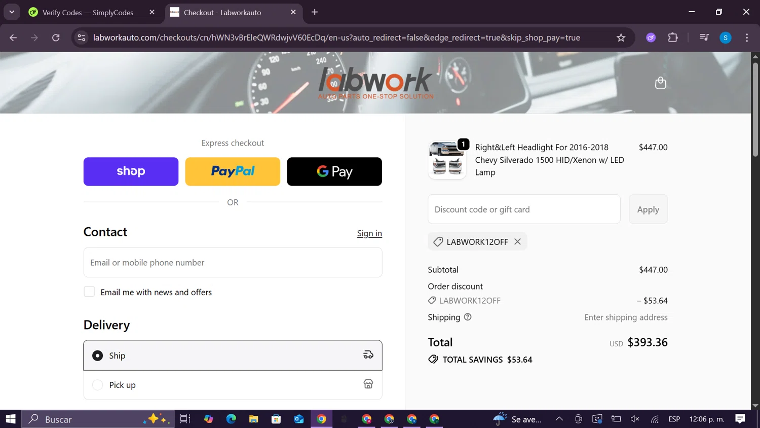Select the Ship delivery option
This screenshot has height=428, width=760.
pos(233,355)
